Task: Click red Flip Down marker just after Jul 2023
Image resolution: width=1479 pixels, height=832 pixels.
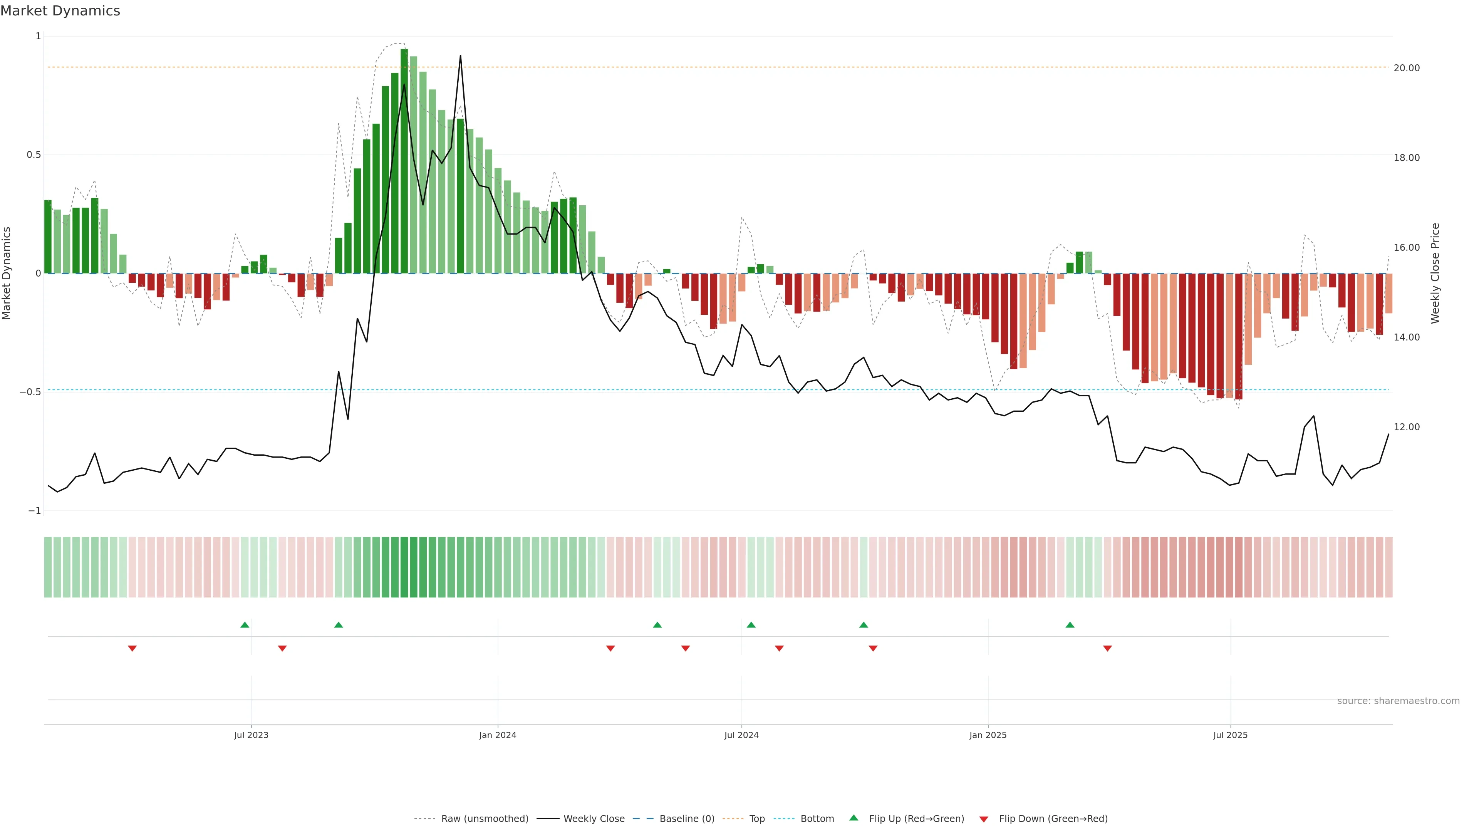Action: point(282,648)
